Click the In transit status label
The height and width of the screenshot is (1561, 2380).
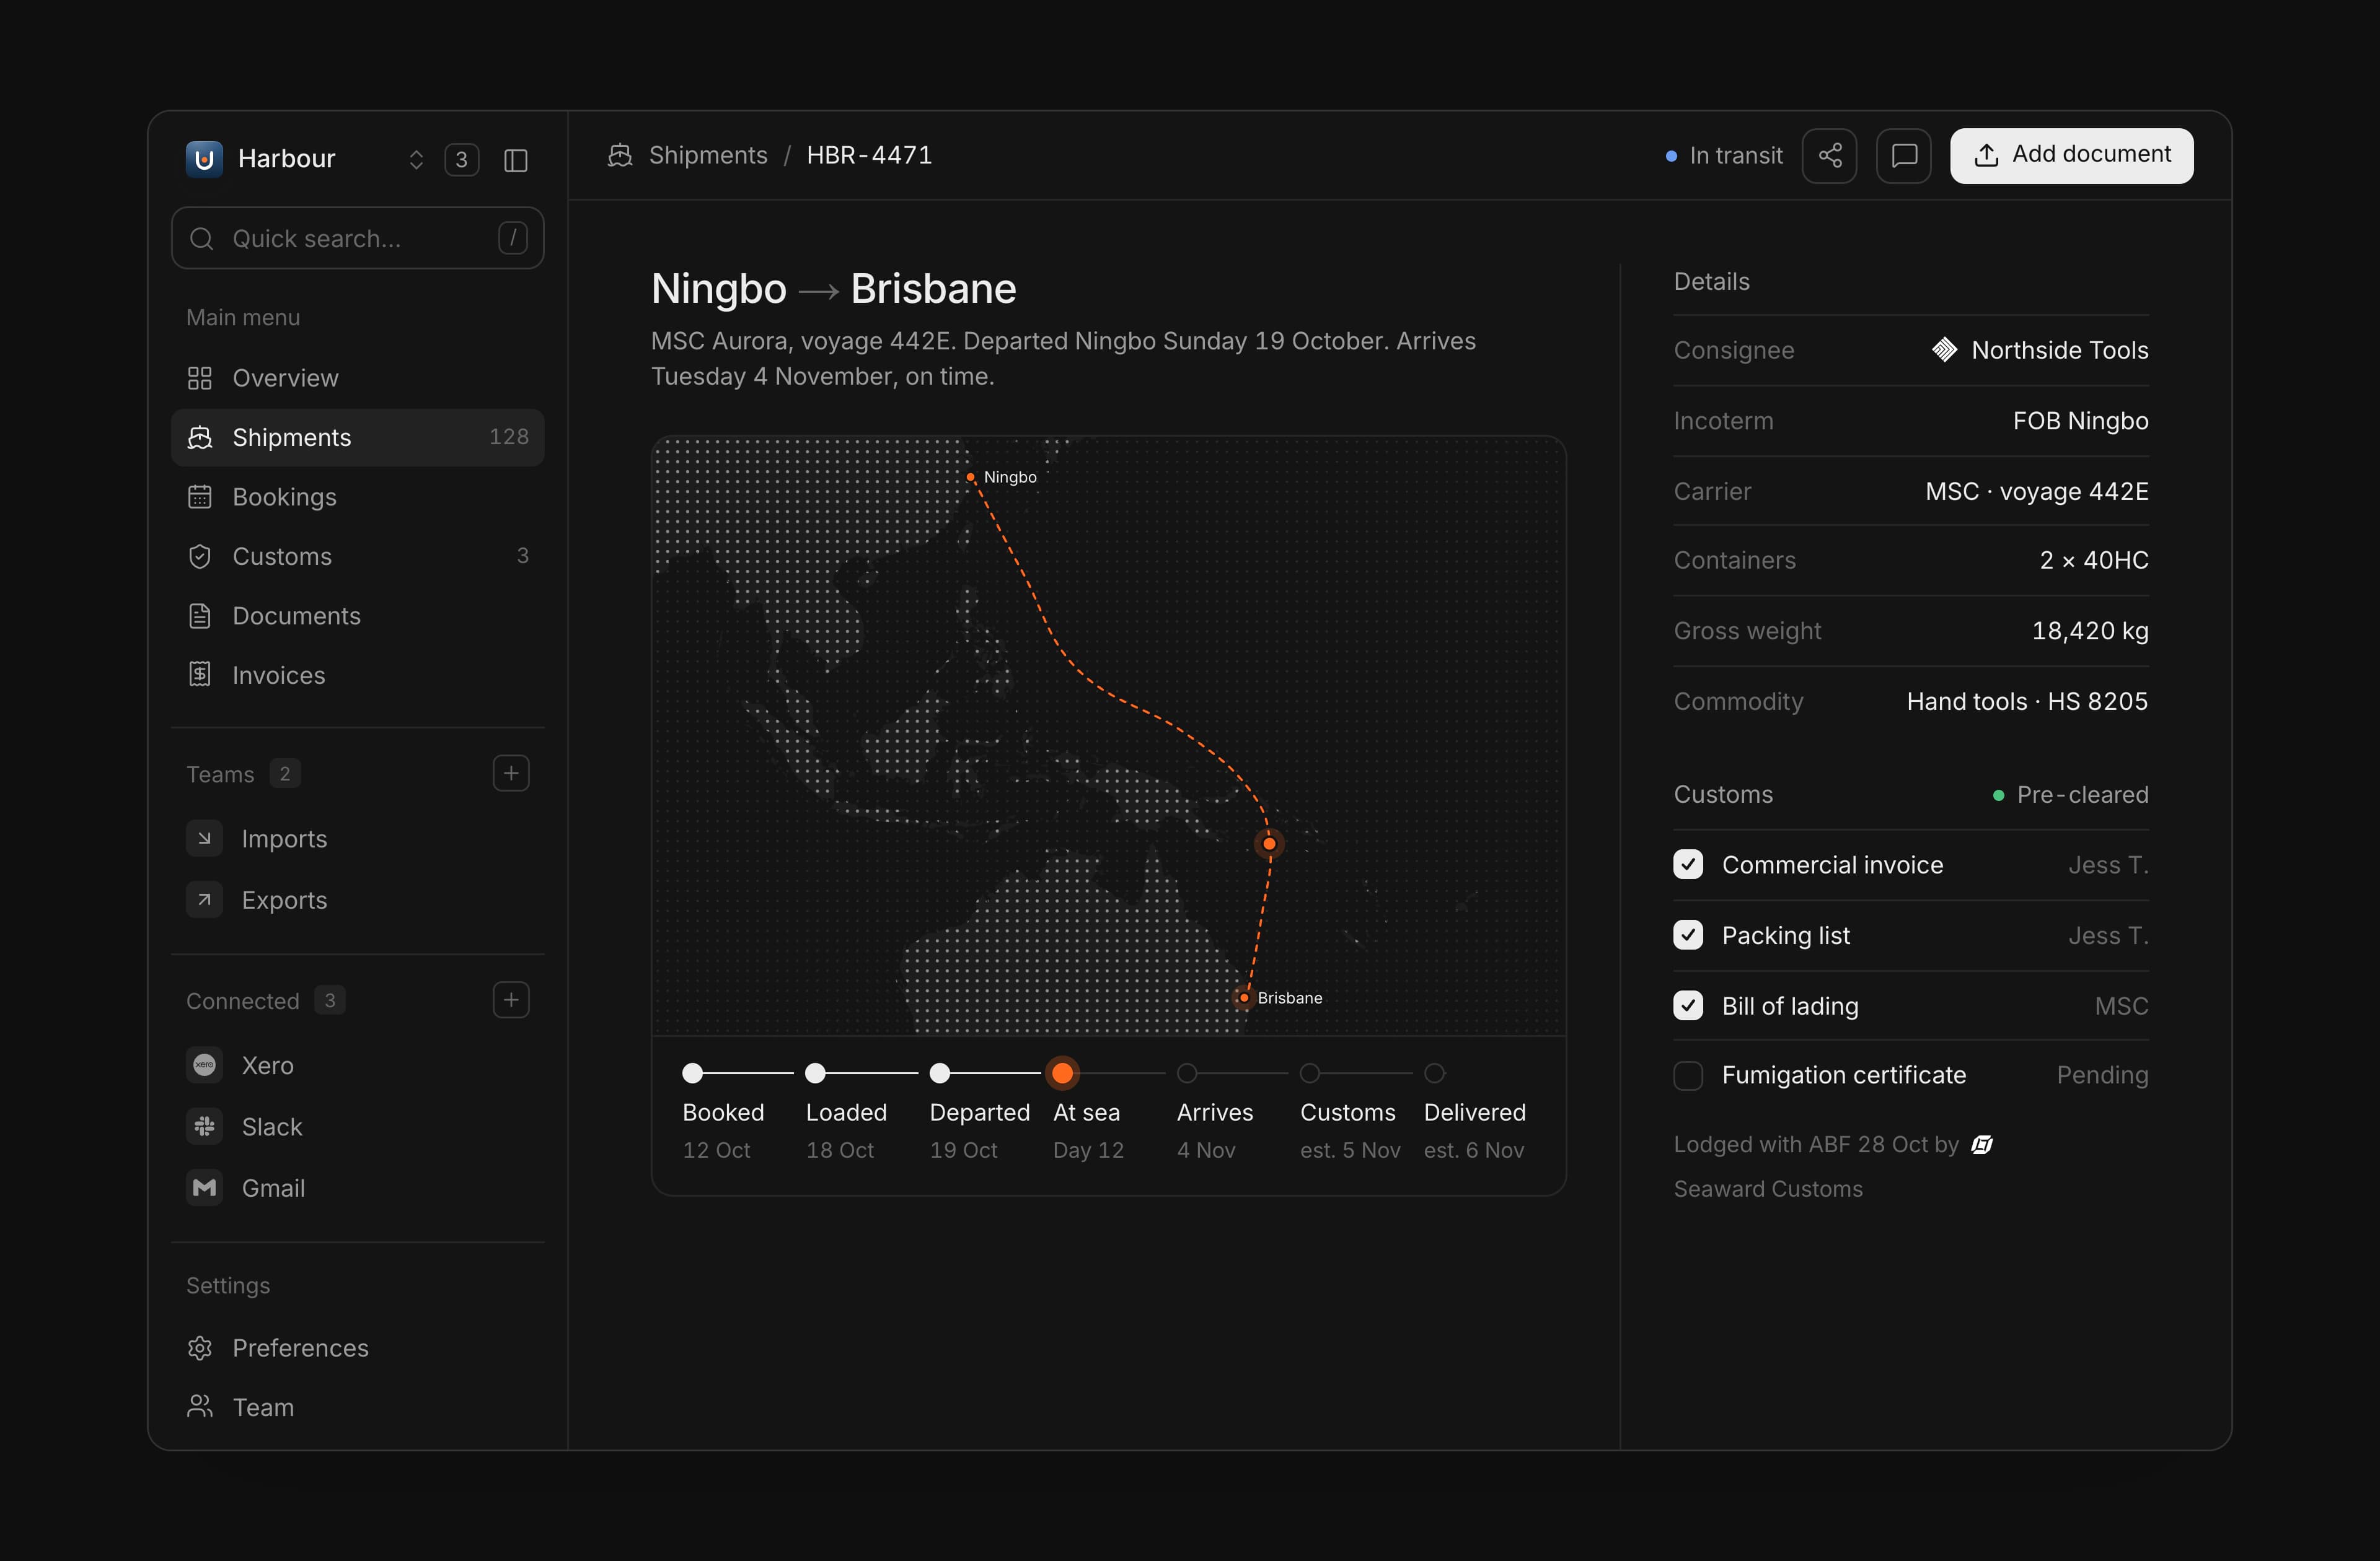point(1736,156)
